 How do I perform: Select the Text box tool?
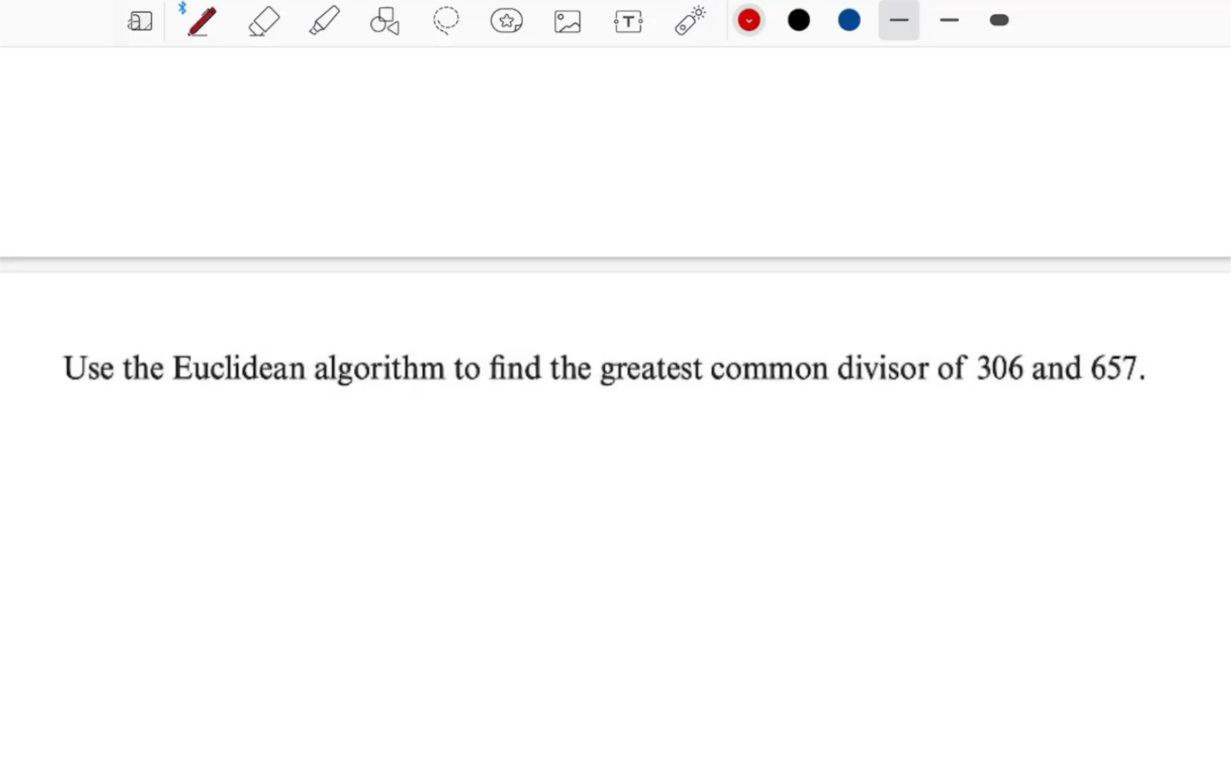(x=628, y=21)
